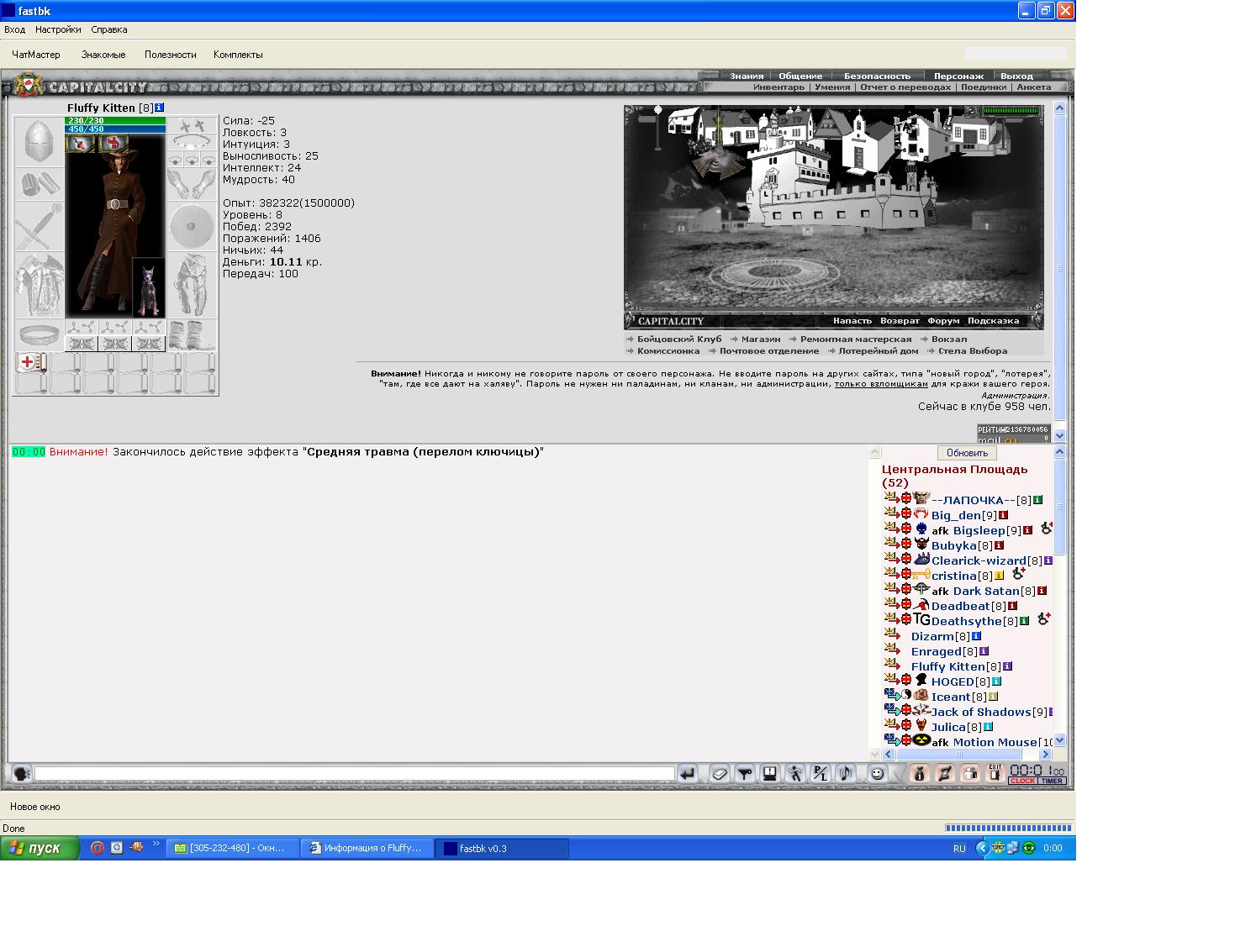
Task: Click the first active effect icon on character
Action: tap(81, 144)
